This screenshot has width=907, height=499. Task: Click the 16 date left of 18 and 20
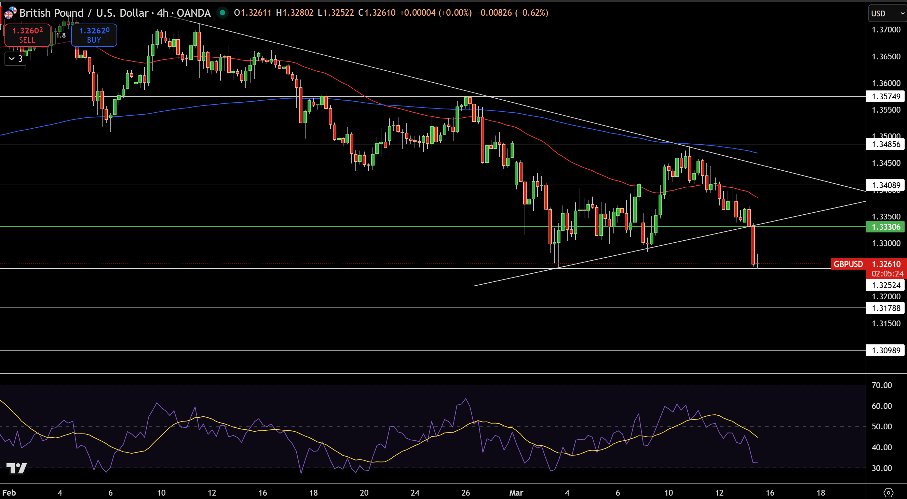point(263,493)
